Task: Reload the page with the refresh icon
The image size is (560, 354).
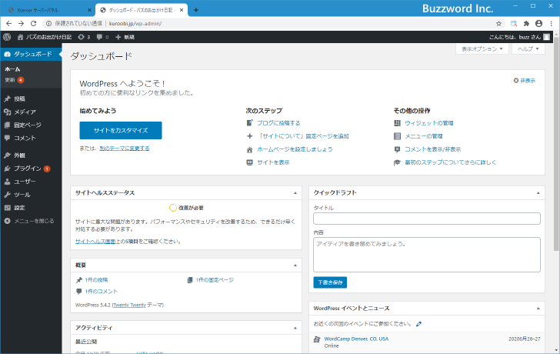Action: 34,23
